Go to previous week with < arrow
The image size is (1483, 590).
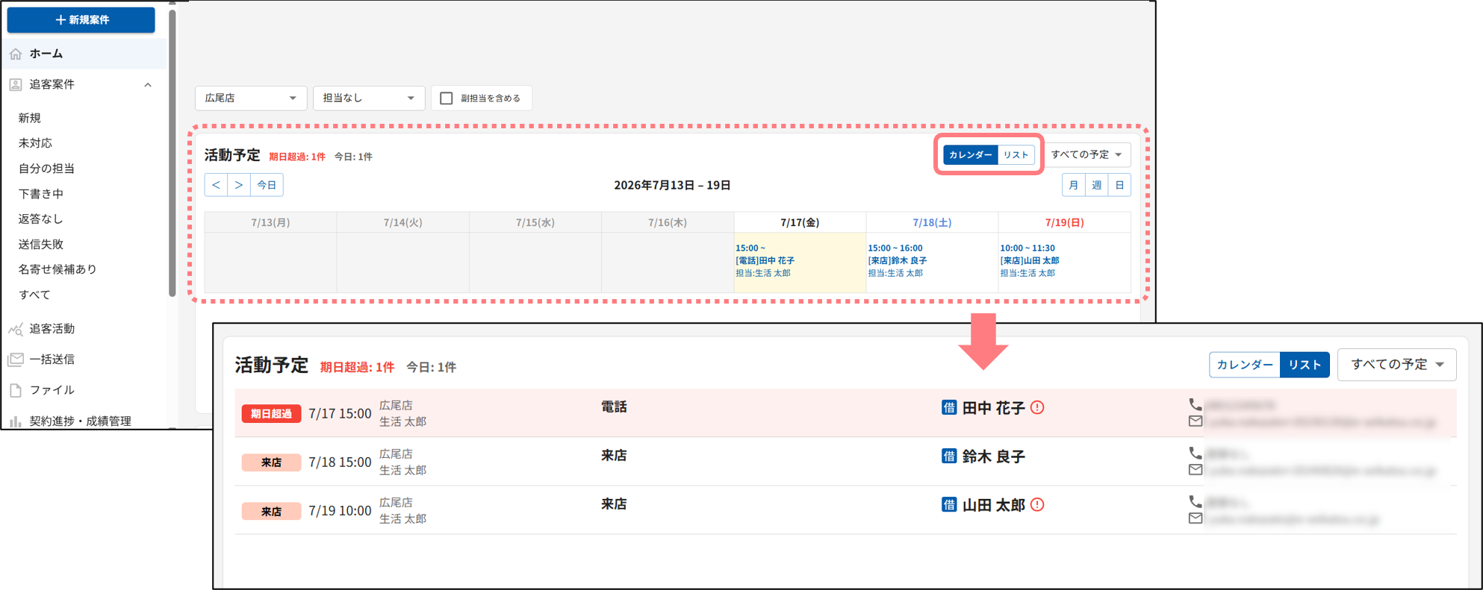tap(216, 185)
